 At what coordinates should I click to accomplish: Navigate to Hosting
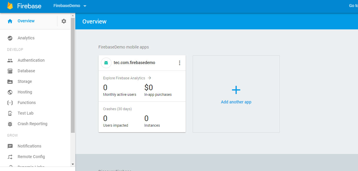[25, 92]
